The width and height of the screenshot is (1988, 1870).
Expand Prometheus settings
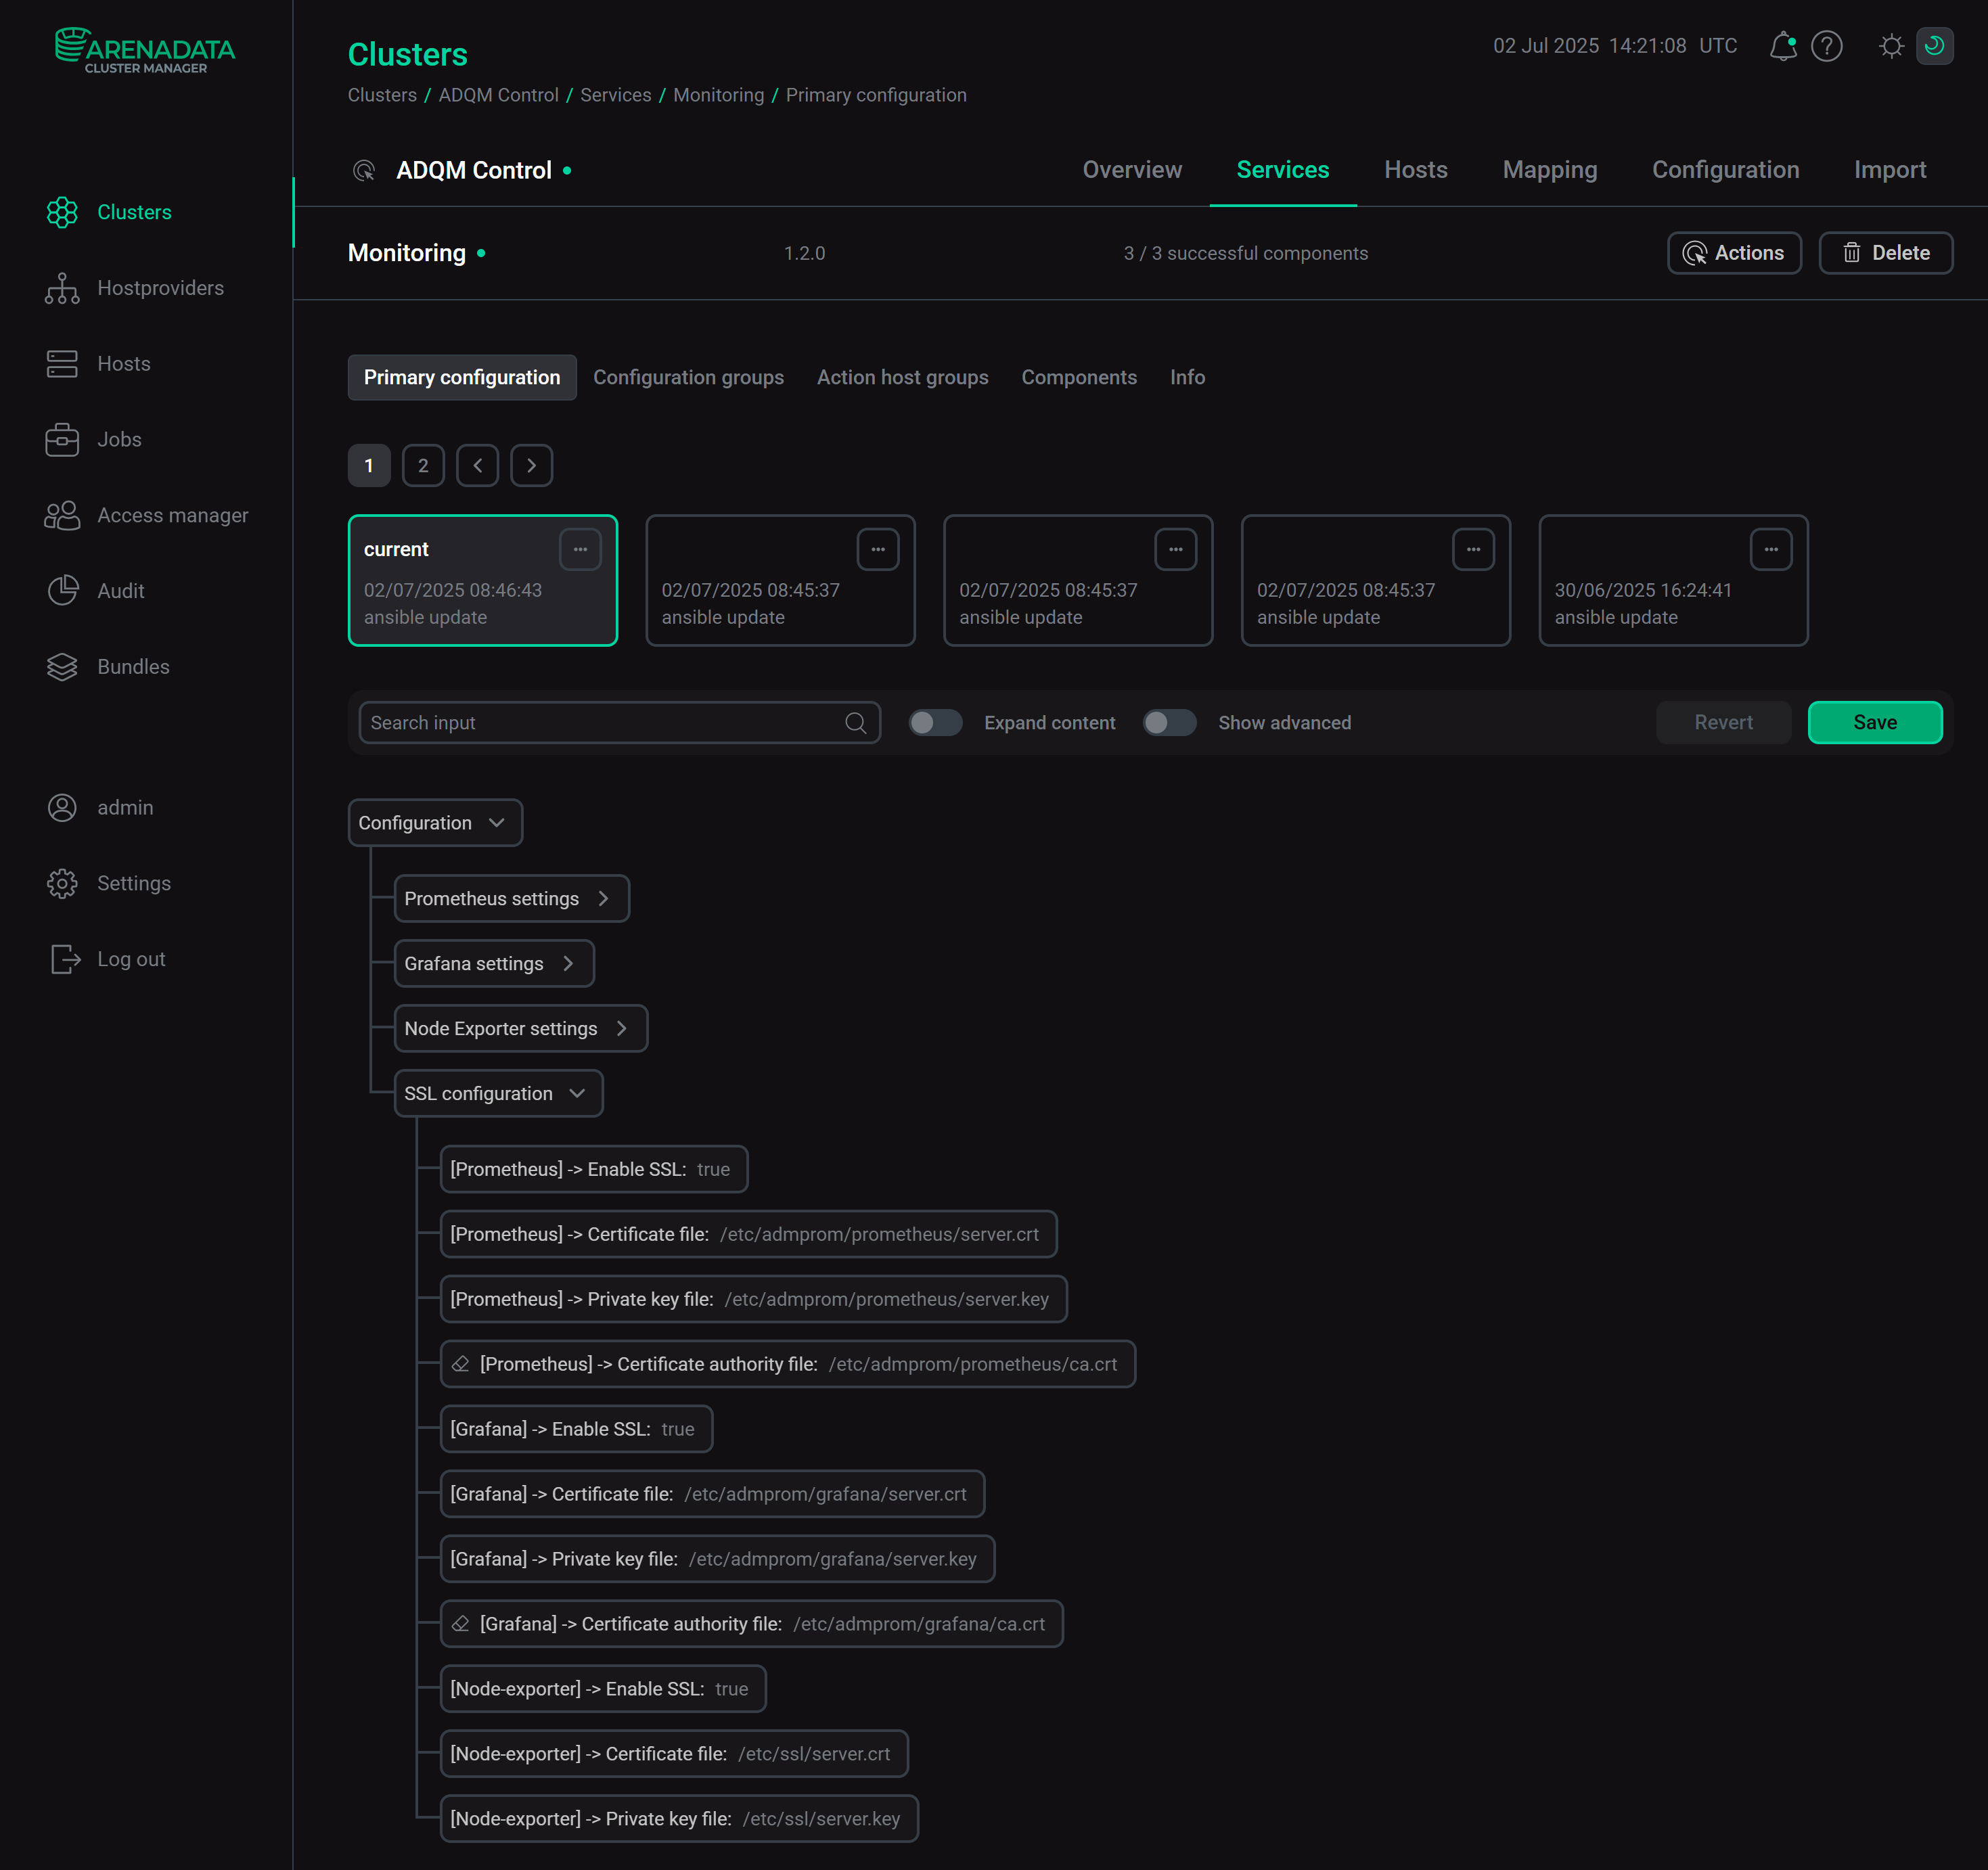[604, 898]
